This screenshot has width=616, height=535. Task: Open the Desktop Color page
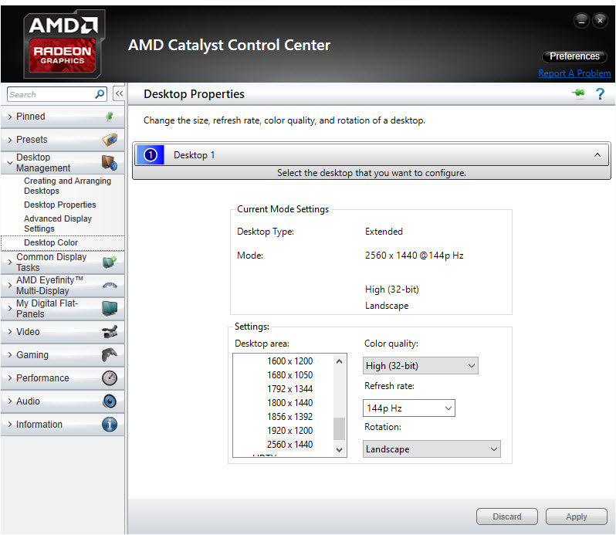[x=51, y=242]
